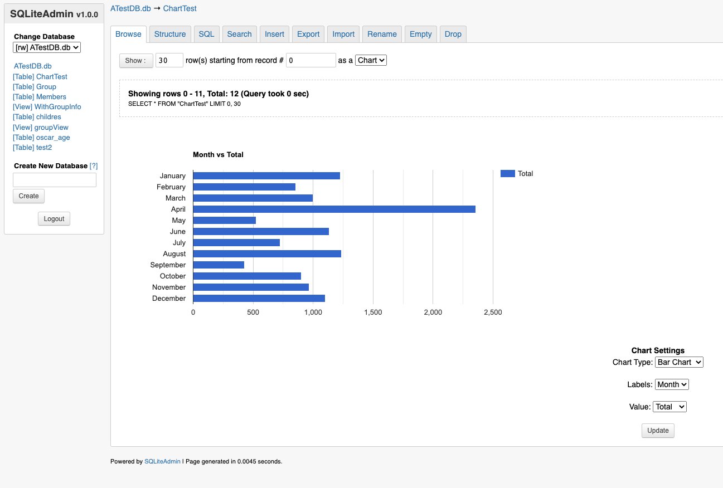723x488 pixels.
Task: Click the blue Total legend swatch
Action: [x=507, y=174]
